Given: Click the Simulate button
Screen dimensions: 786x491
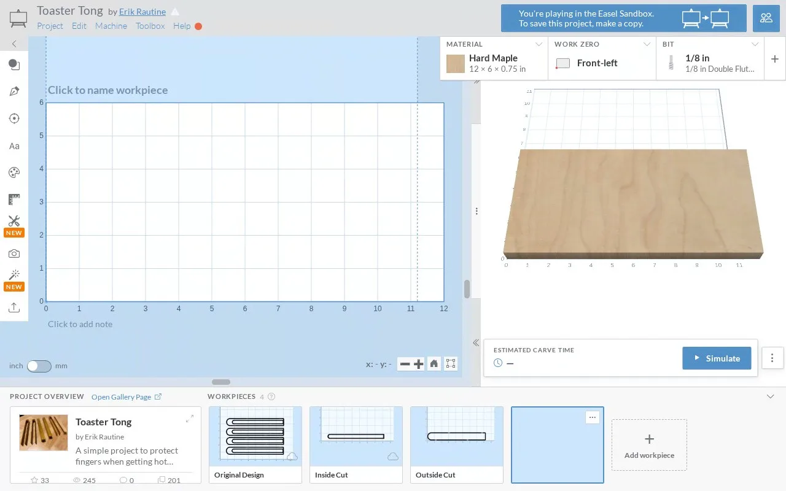Looking at the screenshot, I should (x=717, y=358).
